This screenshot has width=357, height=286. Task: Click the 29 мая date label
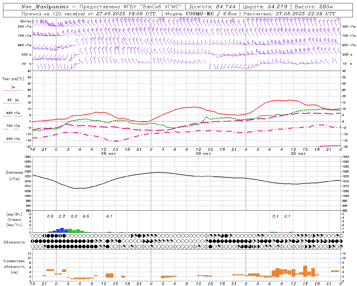(x=203, y=154)
